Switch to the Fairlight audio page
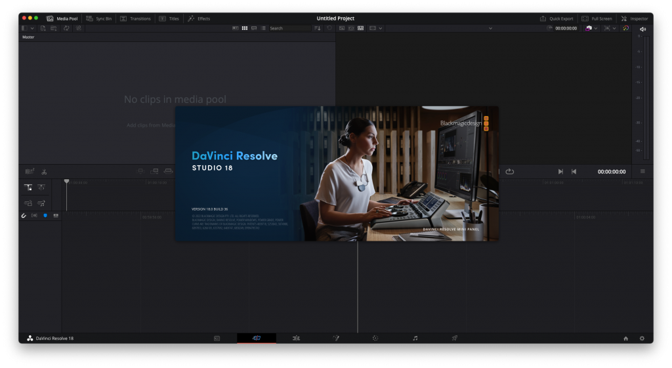Screen dimensions: 672x368 click(x=415, y=338)
